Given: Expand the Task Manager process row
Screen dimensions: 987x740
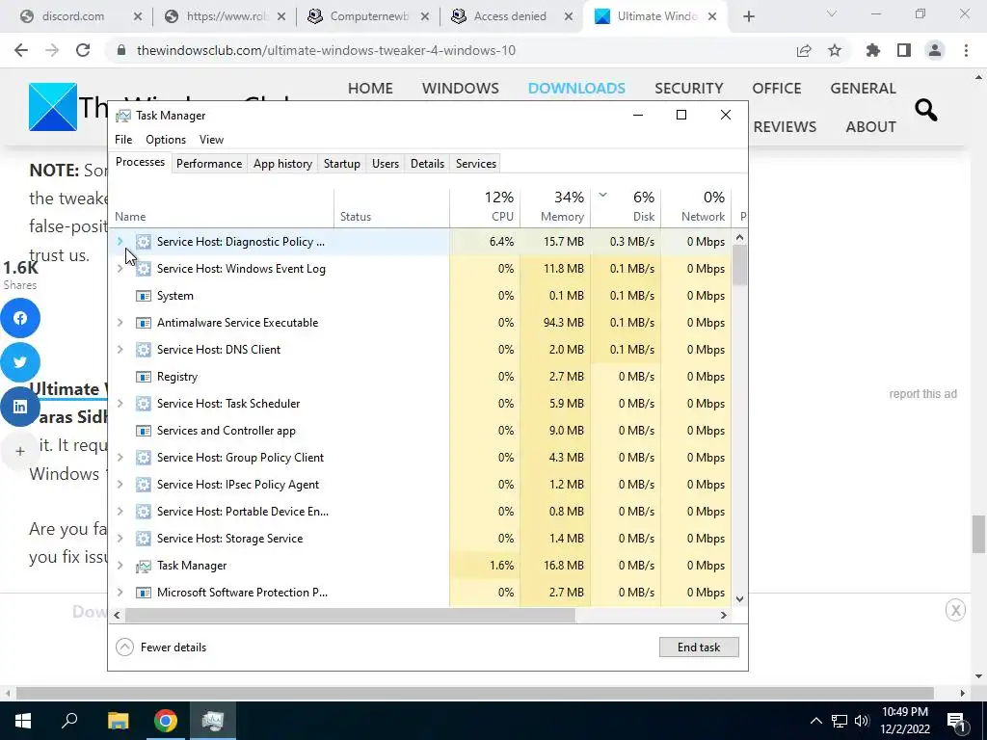Looking at the screenshot, I should point(120,566).
